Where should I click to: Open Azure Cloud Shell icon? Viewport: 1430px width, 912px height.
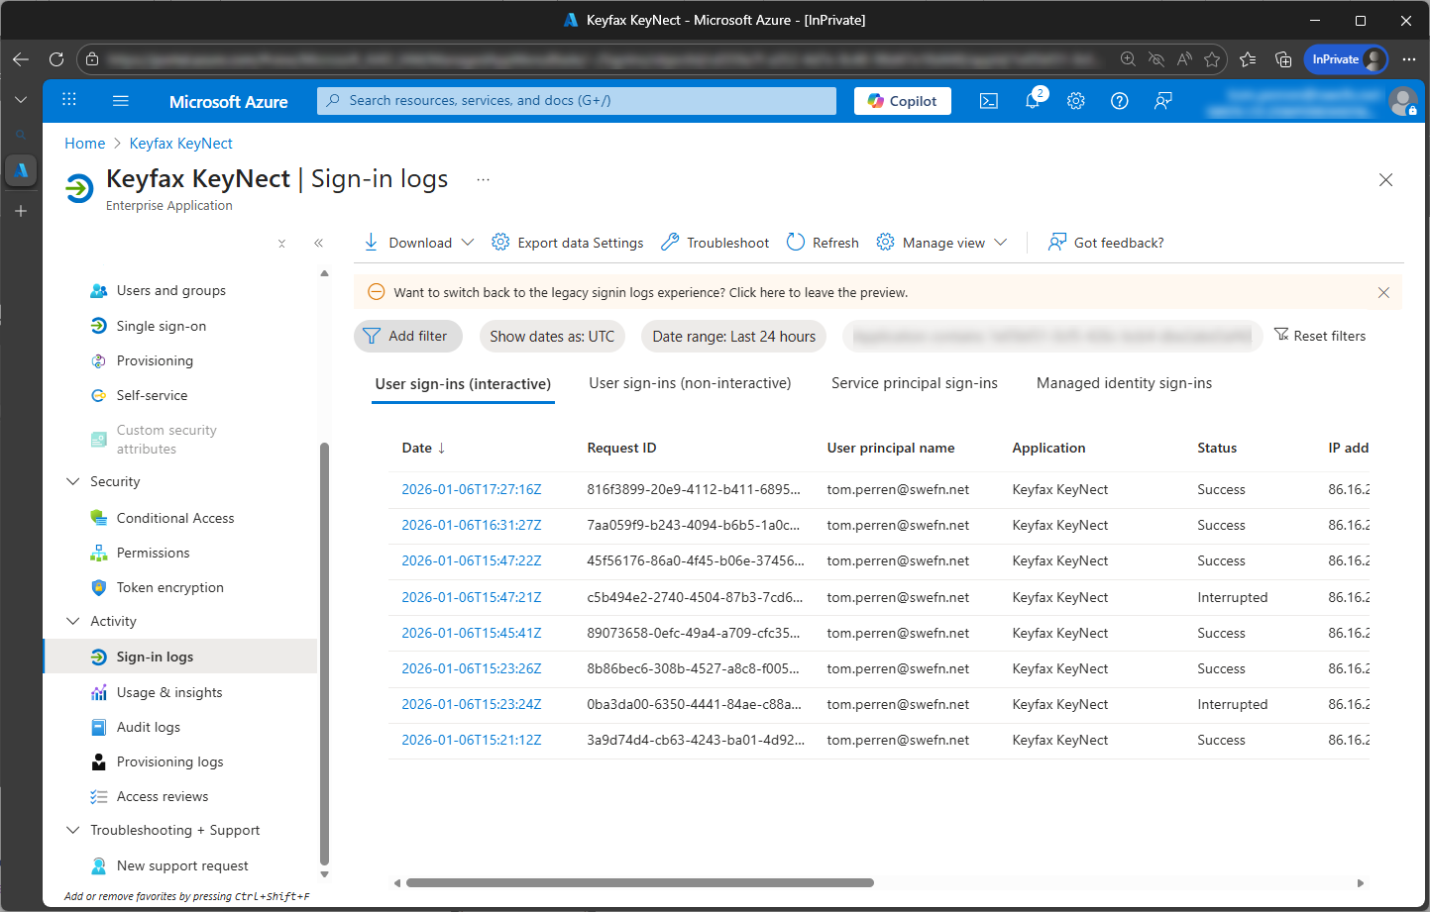click(988, 101)
